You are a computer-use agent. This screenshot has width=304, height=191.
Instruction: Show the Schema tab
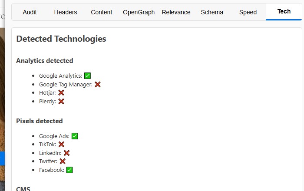[x=212, y=12]
